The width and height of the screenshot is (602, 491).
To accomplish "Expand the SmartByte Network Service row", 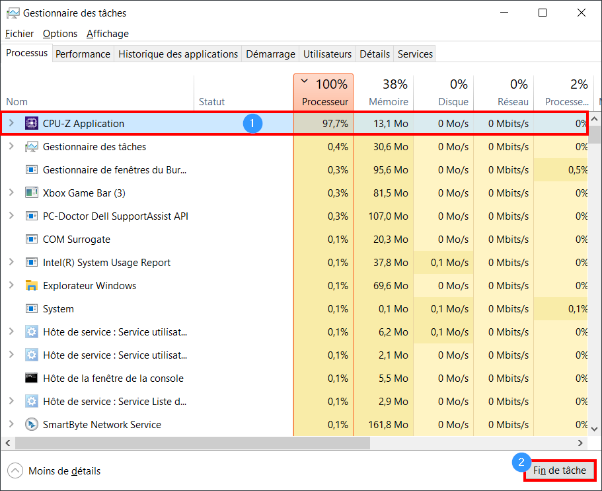I will 11,424.
